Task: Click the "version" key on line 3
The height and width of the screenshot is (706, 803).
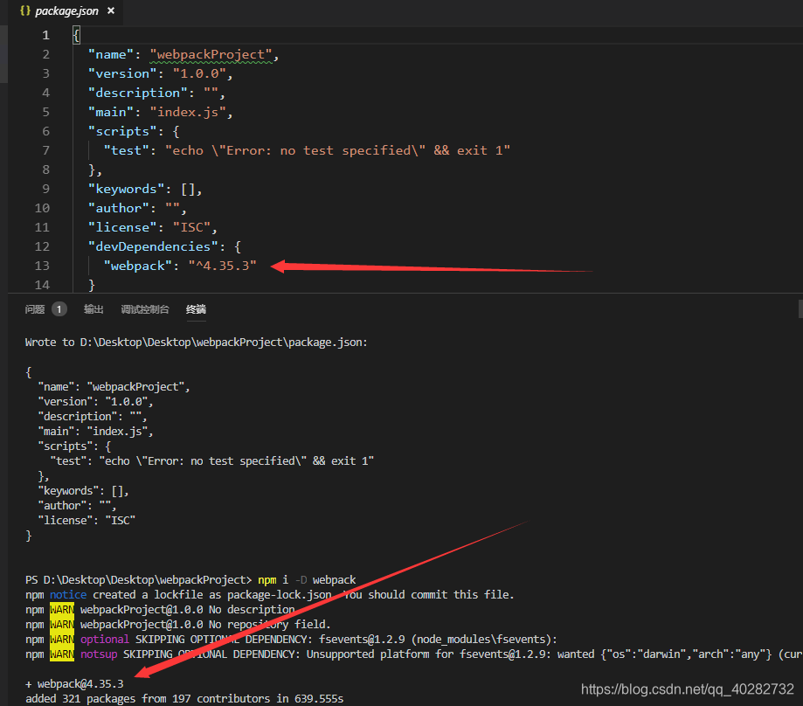Action: point(122,73)
